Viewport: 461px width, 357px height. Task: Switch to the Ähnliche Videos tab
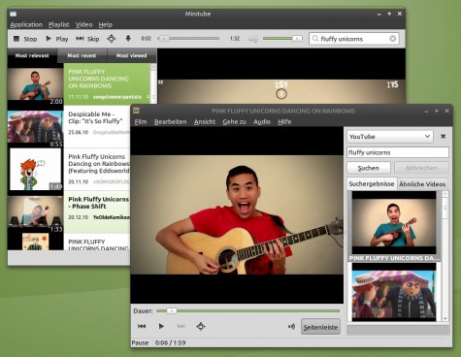(x=422, y=184)
